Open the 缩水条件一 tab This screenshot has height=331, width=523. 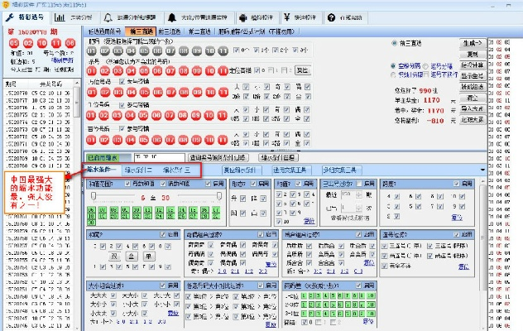pos(102,170)
